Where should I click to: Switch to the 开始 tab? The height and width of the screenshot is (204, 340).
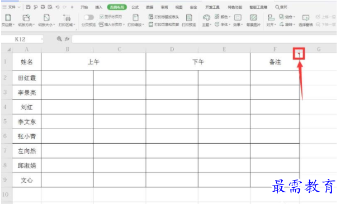[84, 7]
